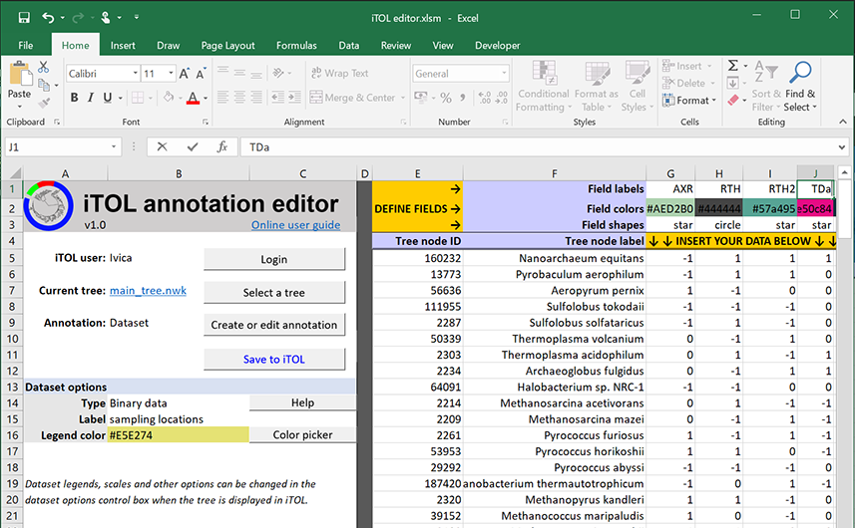
Task: Open Format cells dropdown in Cells group
Action: tap(688, 101)
